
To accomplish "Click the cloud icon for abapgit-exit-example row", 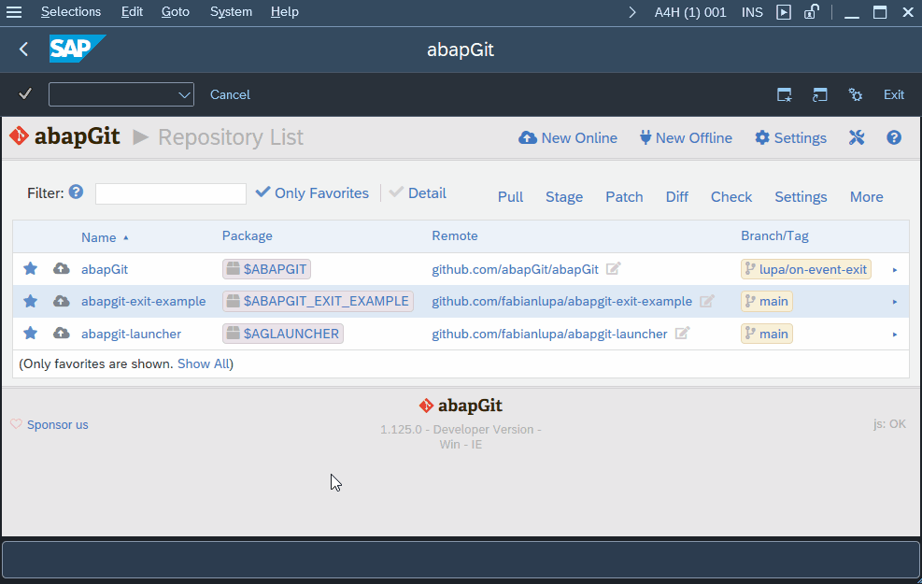I will 62,301.
